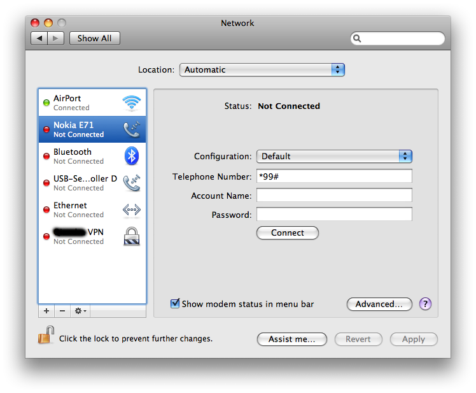Click the AirPort Wi-Fi icon
This screenshot has height=393, width=476.
(132, 103)
